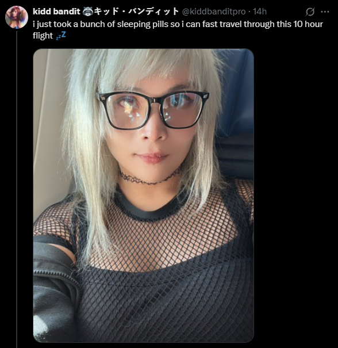
Task: Click the vertical thread line below avatar
Action: coord(17,189)
